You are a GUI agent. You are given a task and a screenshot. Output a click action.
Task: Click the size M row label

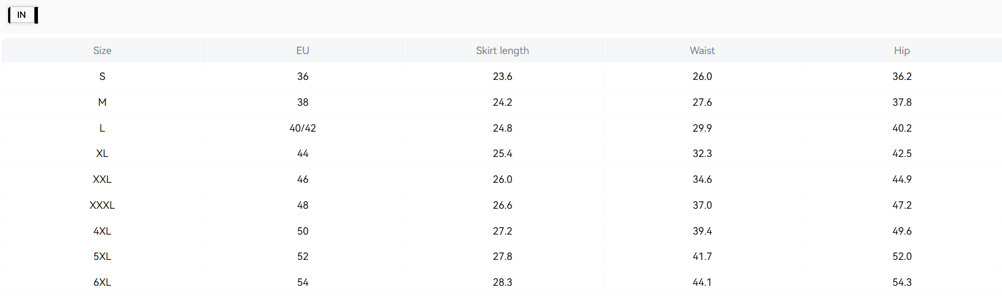[x=102, y=102]
